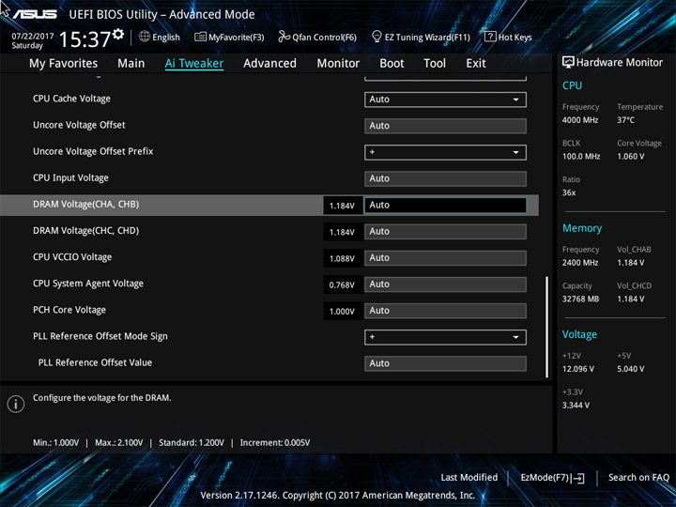The height and width of the screenshot is (507, 676).
Task: Click Last Modified
Action: pos(469,477)
